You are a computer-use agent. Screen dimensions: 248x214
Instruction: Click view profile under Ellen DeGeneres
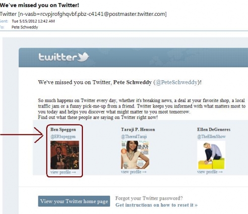pos(210,172)
